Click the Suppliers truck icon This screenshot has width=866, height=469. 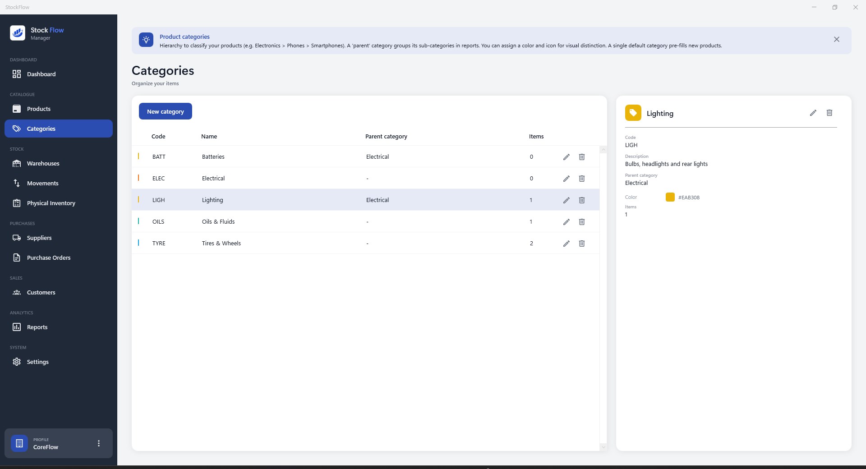coord(17,238)
